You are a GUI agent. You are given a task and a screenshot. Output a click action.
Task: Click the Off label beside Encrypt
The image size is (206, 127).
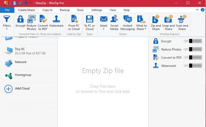186,41
